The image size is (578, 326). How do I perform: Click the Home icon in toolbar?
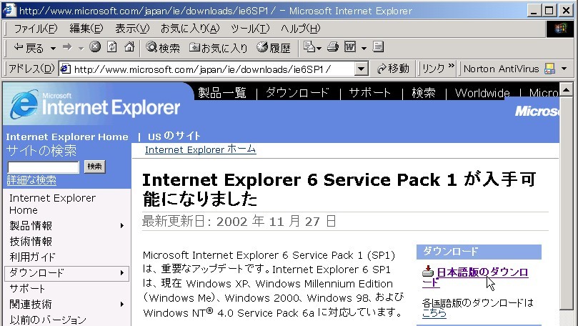point(129,48)
